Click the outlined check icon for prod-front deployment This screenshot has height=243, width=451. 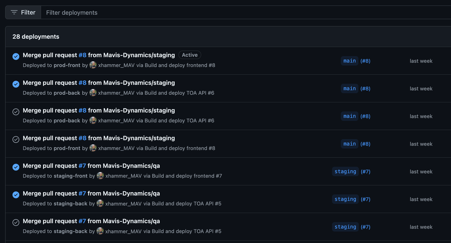coord(16,139)
